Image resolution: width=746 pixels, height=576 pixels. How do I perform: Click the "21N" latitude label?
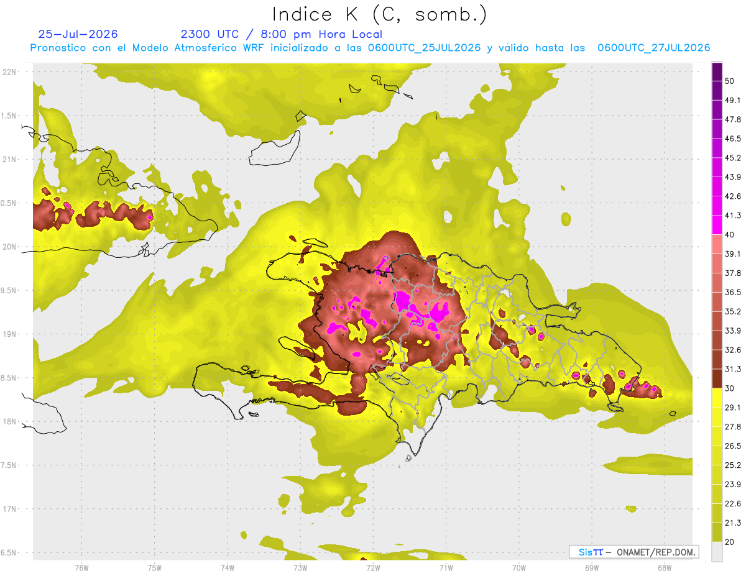point(9,159)
